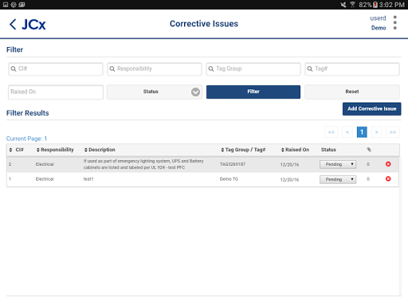Open Pending status dropdown for issue 2

pyautogui.click(x=338, y=164)
